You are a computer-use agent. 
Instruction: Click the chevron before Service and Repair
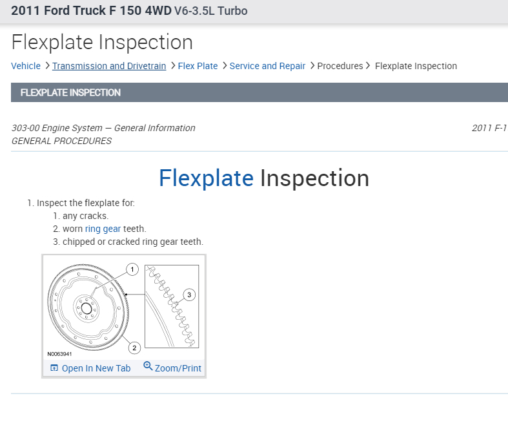[x=224, y=65]
